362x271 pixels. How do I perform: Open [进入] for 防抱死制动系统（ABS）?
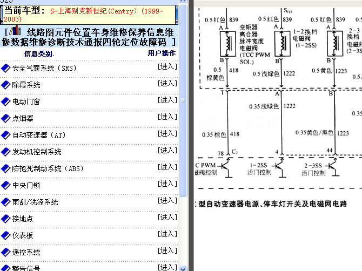point(167,167)
